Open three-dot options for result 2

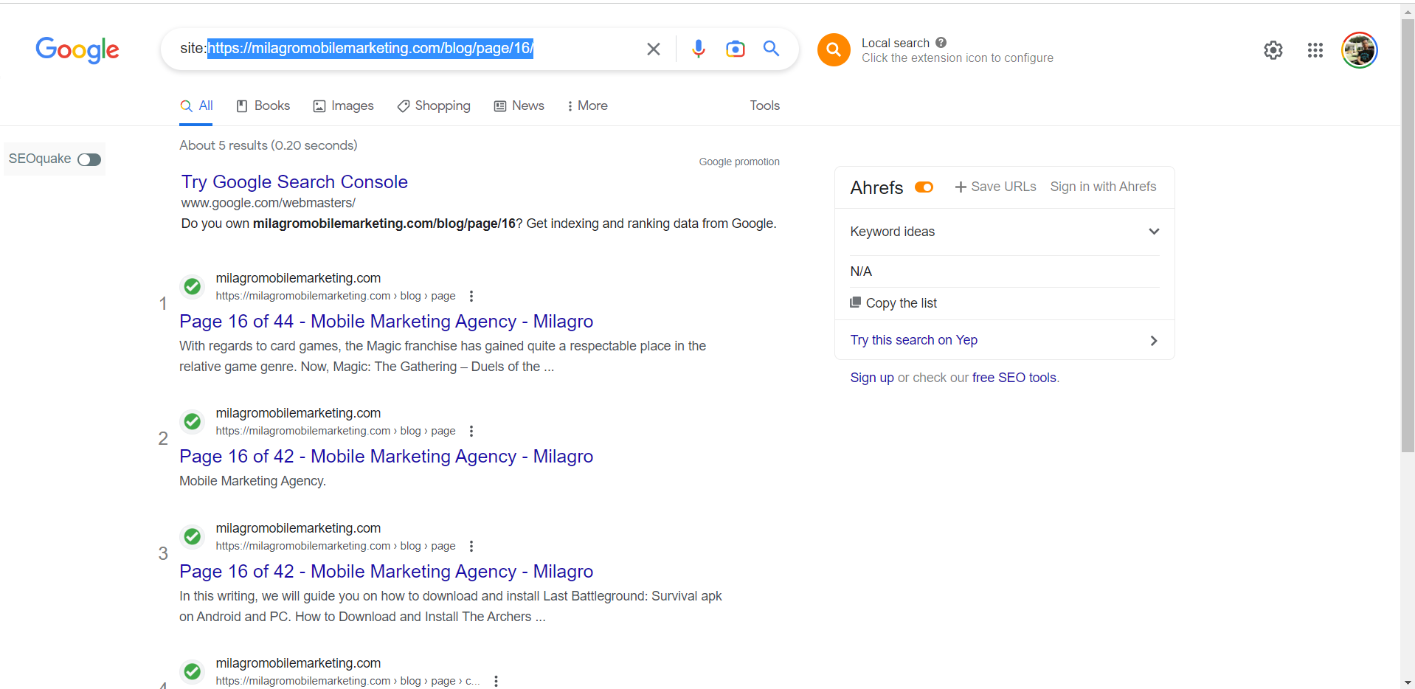tap(471, 431)
